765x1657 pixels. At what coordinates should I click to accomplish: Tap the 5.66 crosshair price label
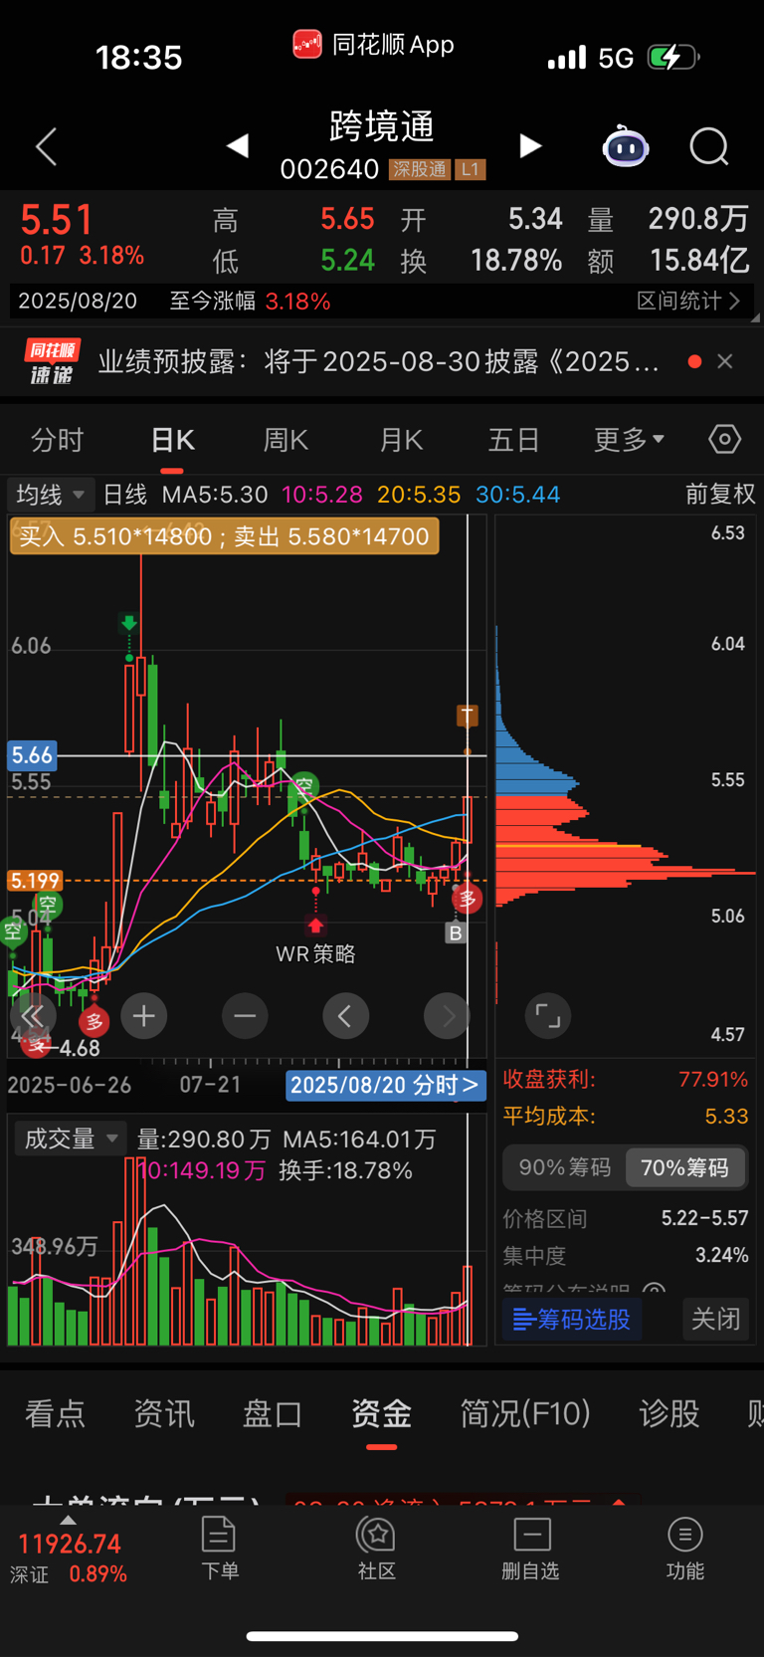click(32, 755)
